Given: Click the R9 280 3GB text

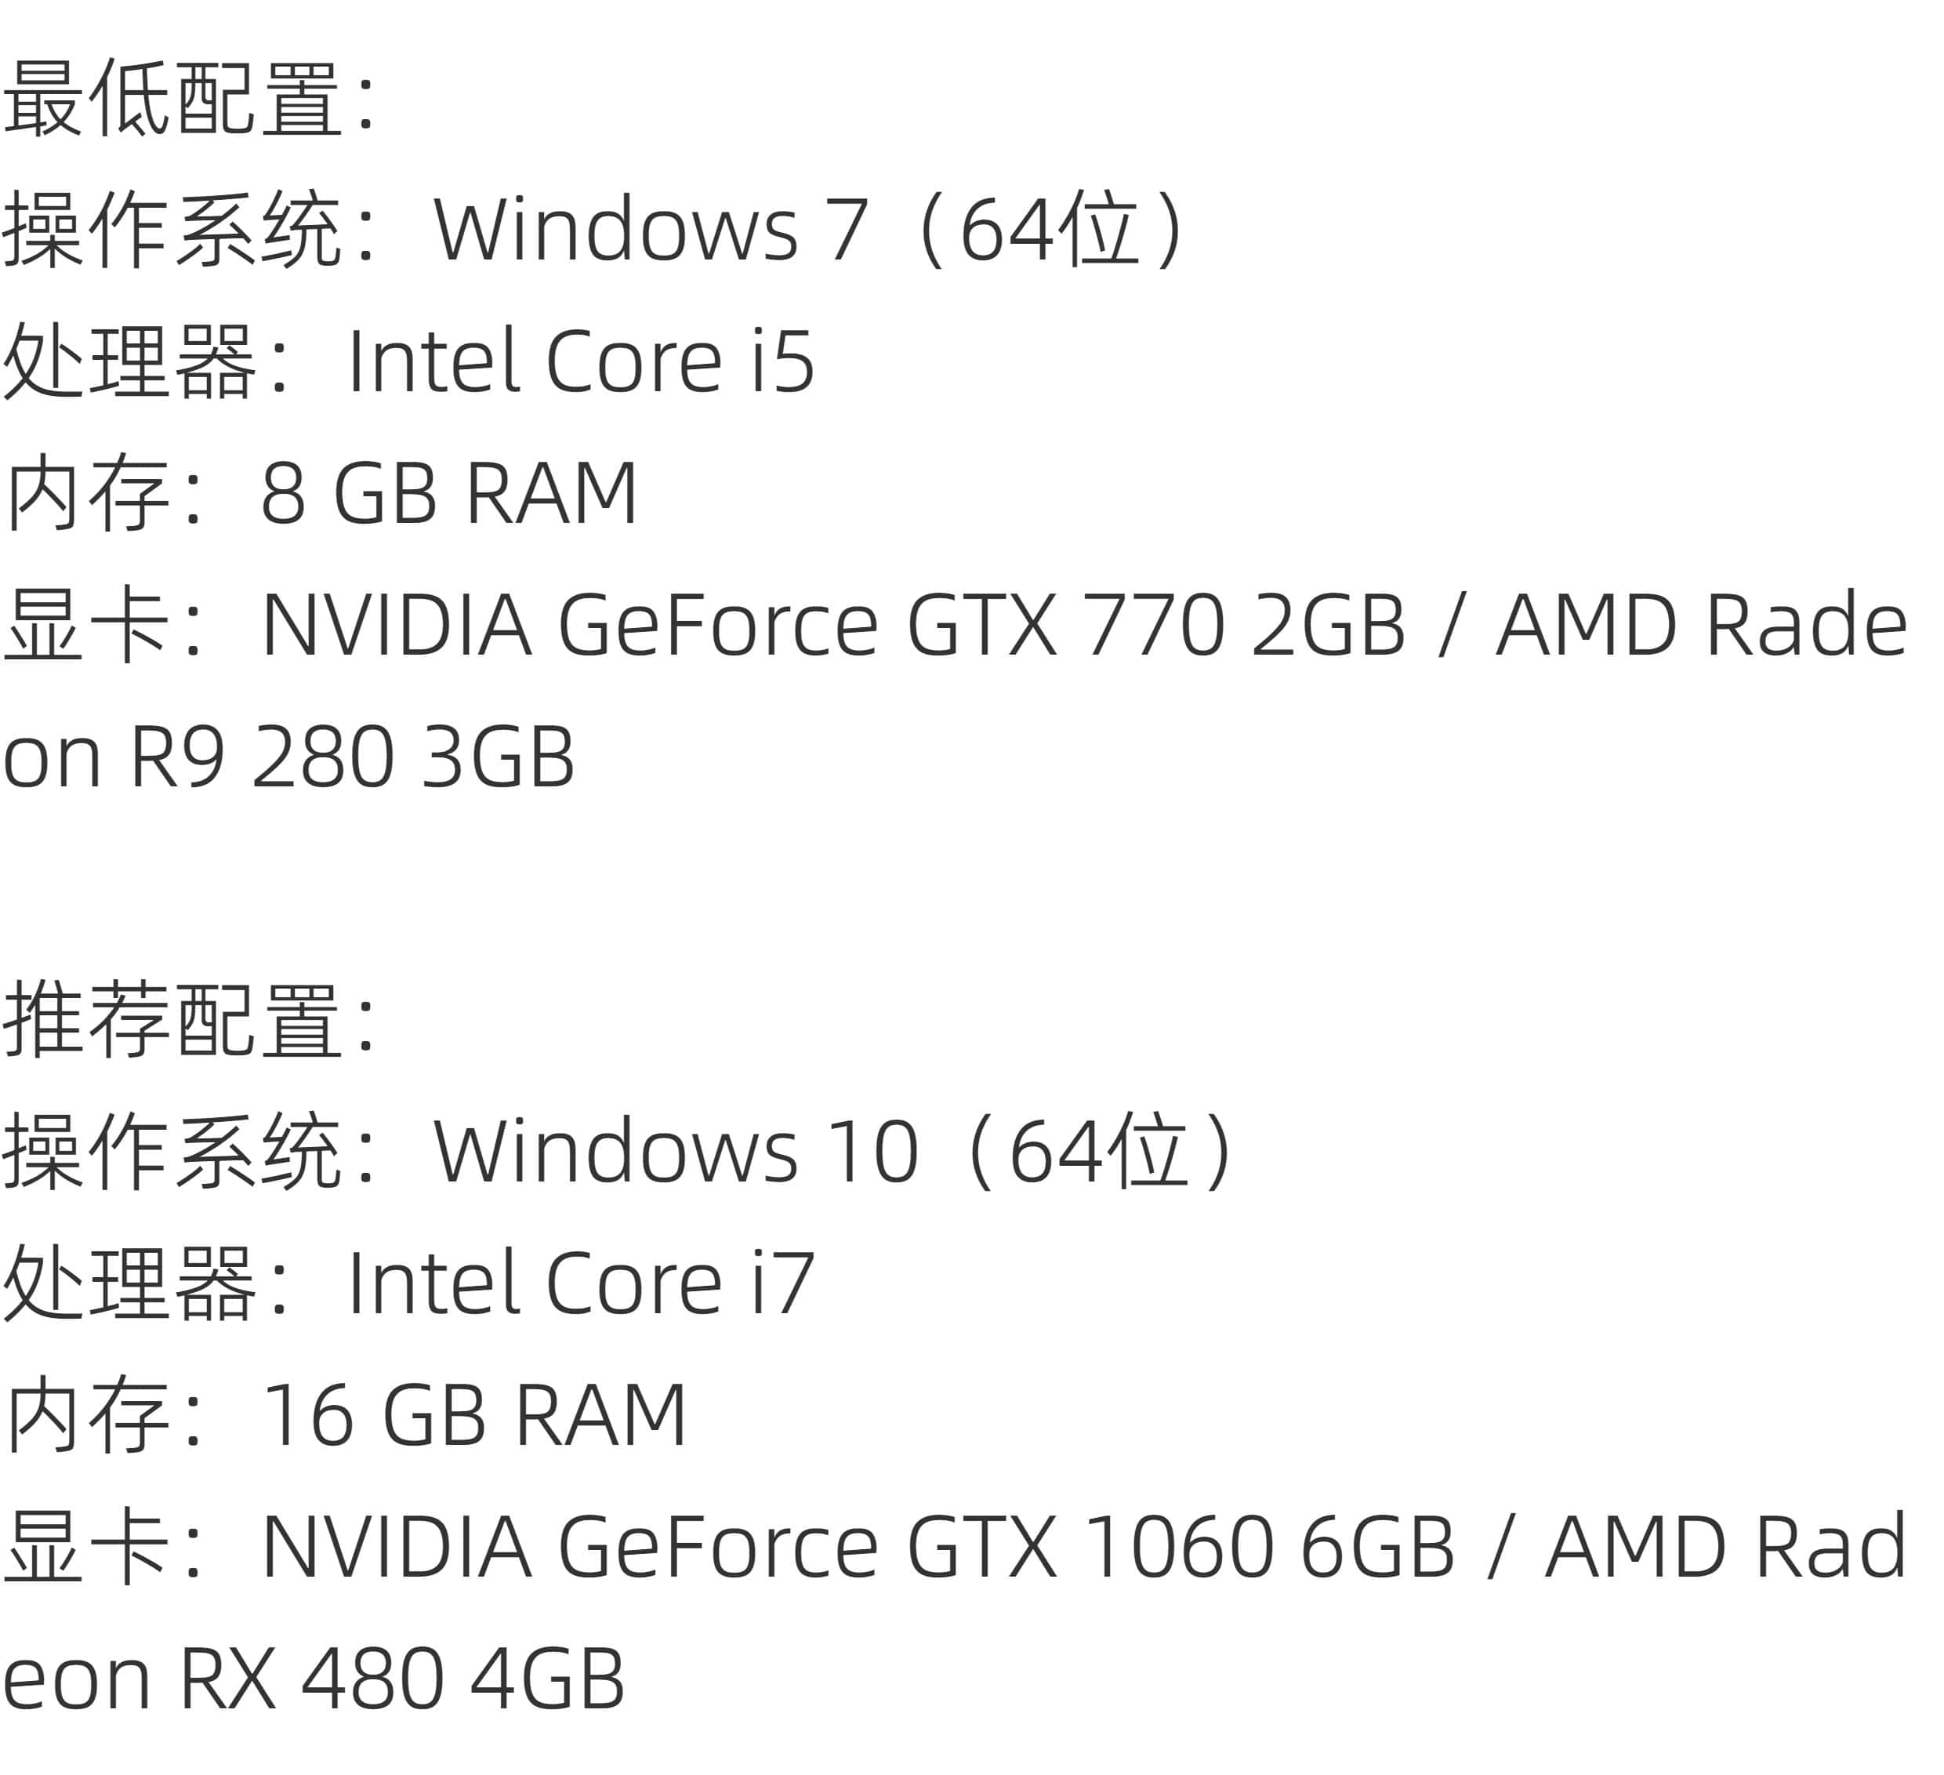Looking at the screenshot, I should (x=352, y=757).
